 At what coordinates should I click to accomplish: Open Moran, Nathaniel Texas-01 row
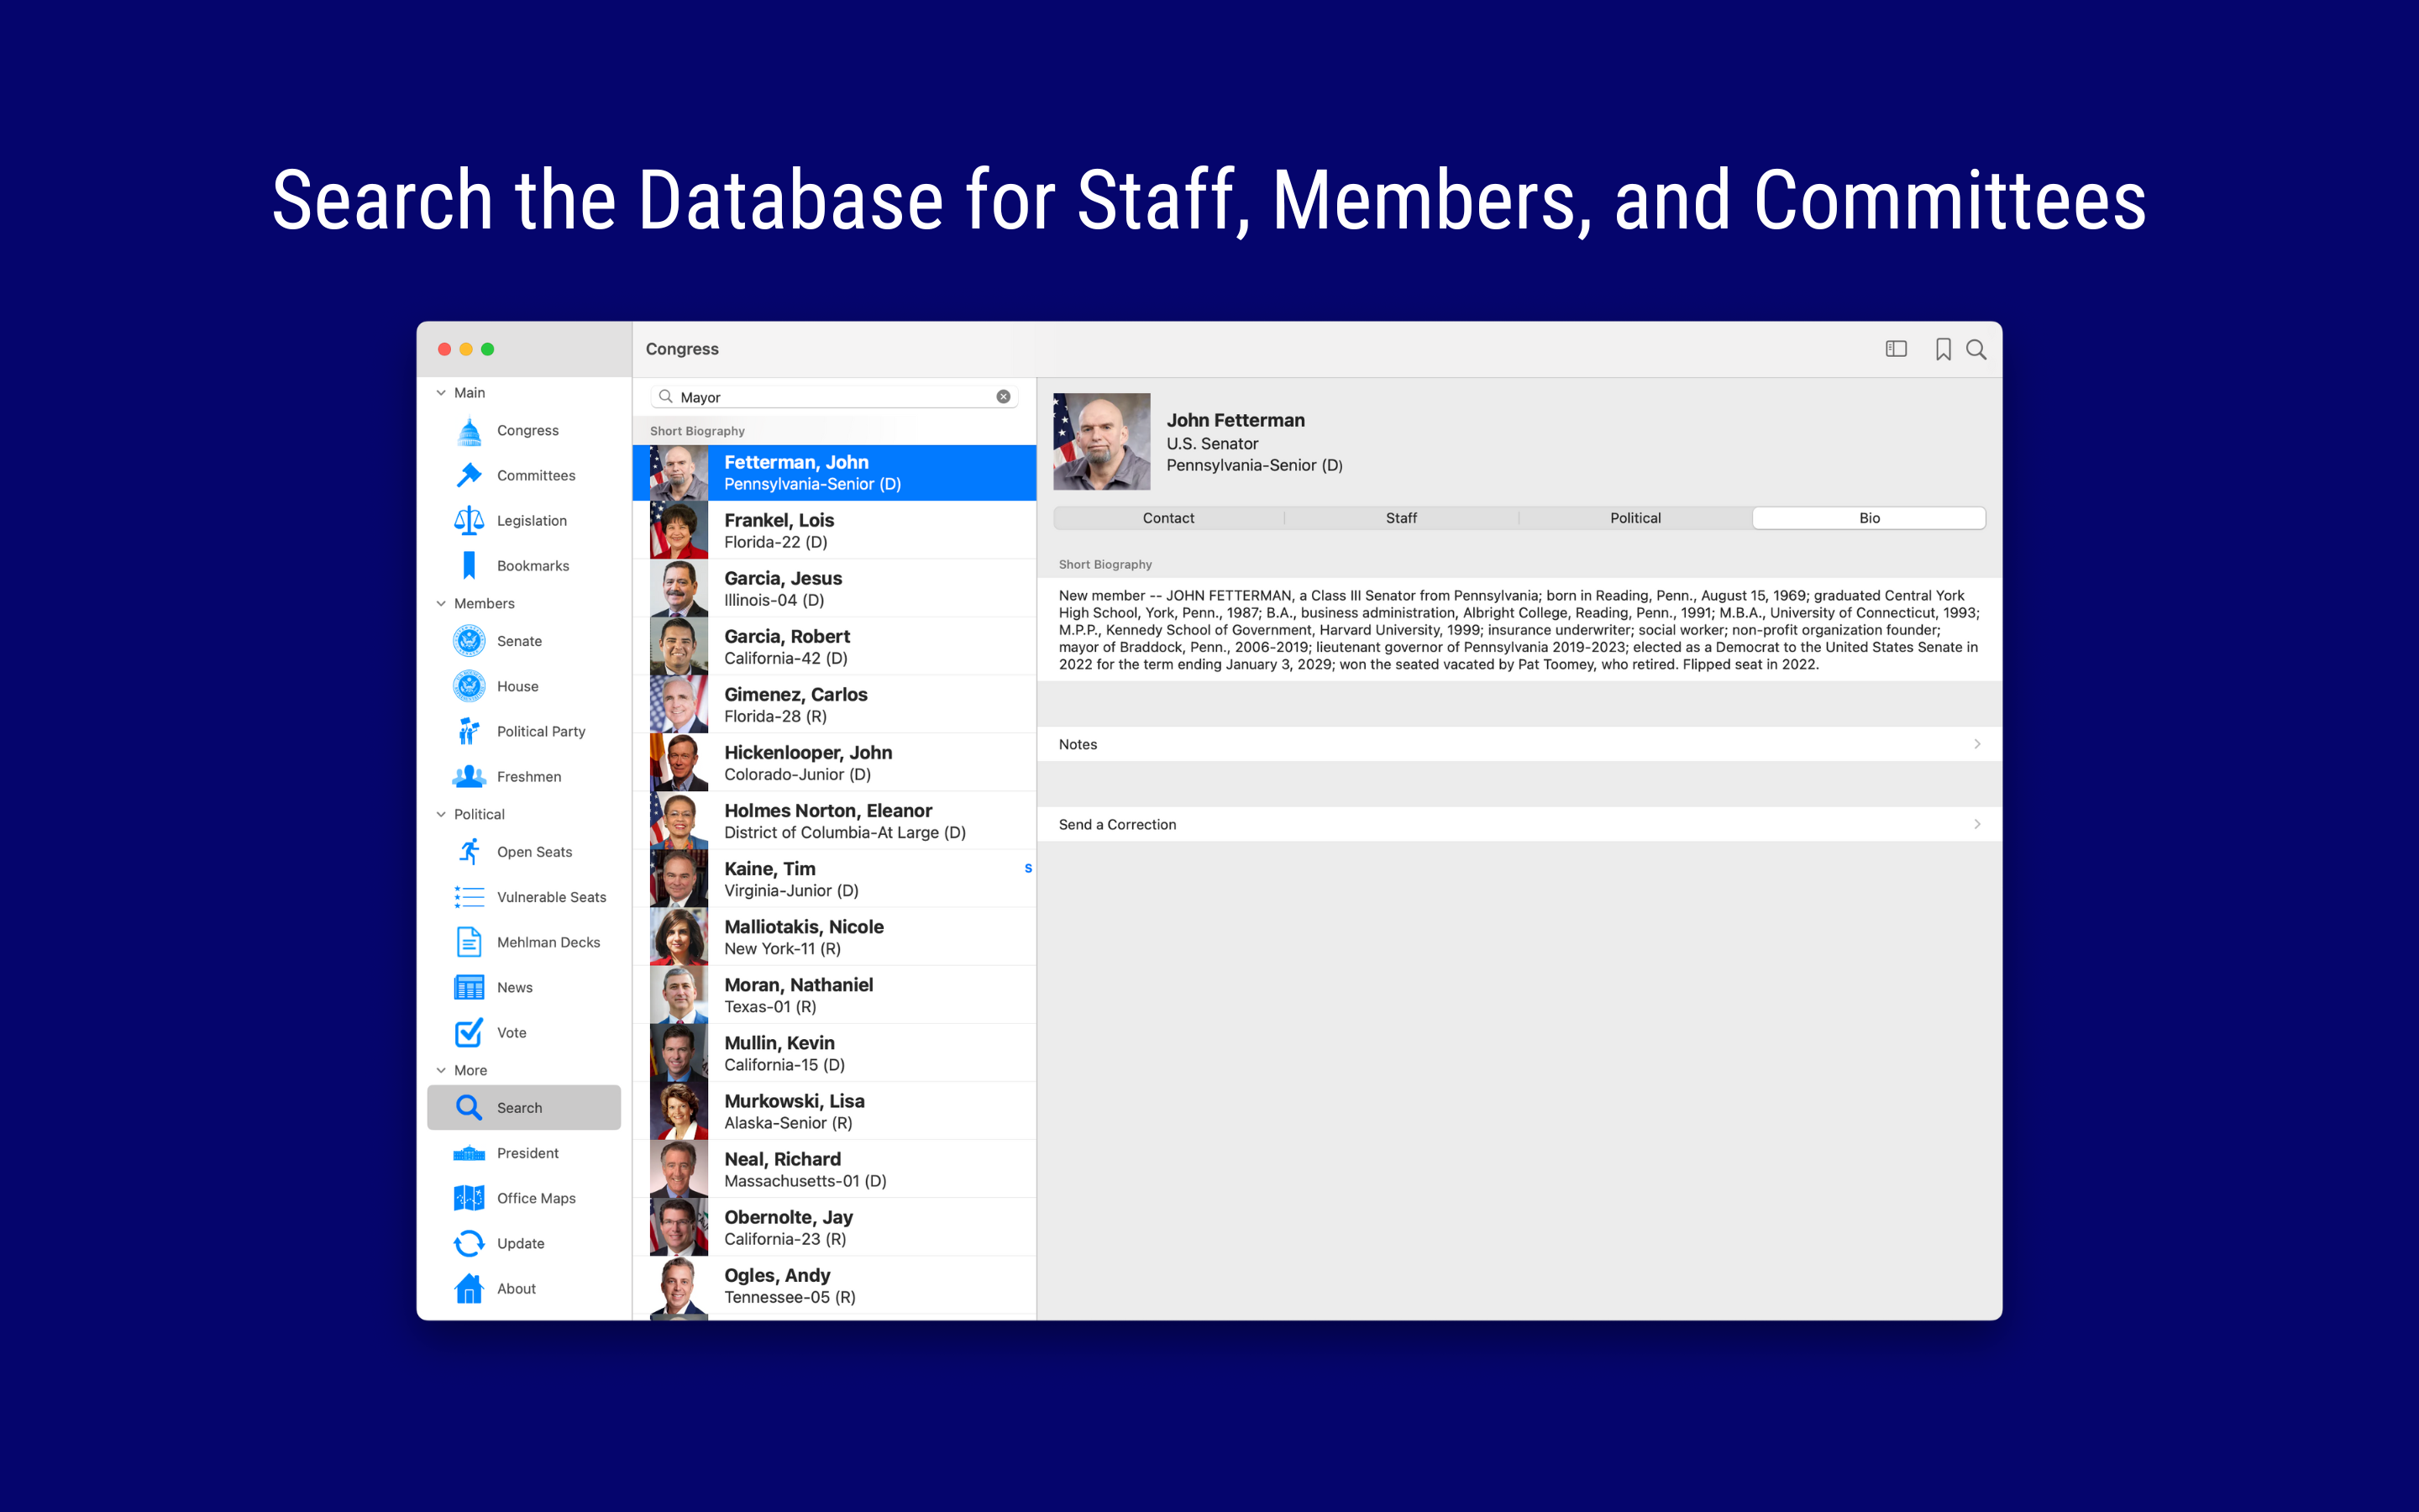click(835, 994)
